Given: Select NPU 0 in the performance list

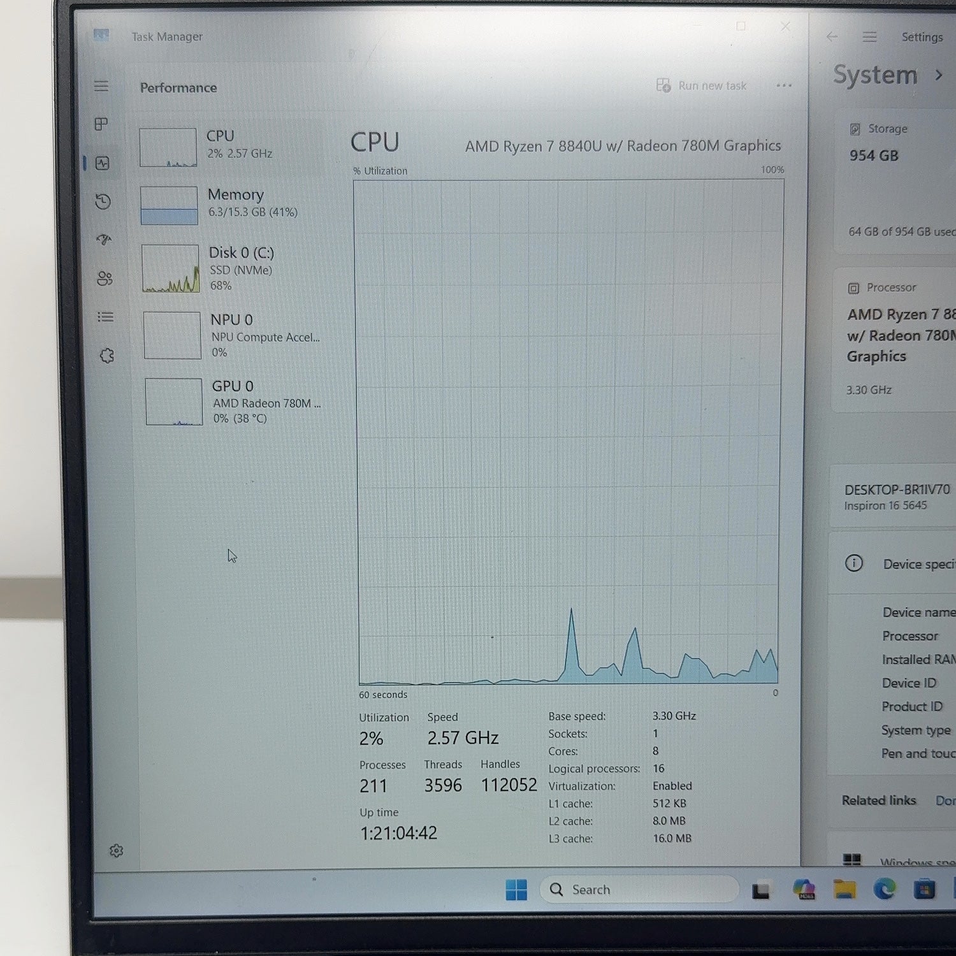Looking at the screenshot, I should click(236, 335).
